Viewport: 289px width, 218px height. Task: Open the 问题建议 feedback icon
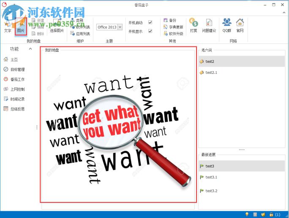point(209,23)
